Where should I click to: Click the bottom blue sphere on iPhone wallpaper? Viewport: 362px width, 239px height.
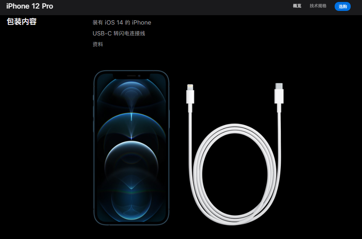(131, 202)
